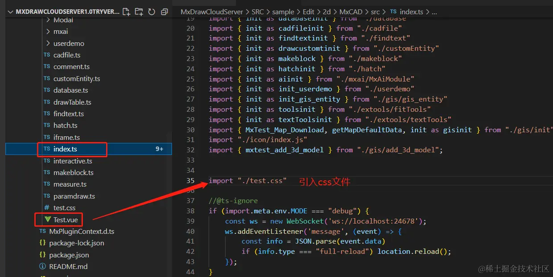Open drawTable.ts file
553x277 pixels.
(x=72, y=102)
